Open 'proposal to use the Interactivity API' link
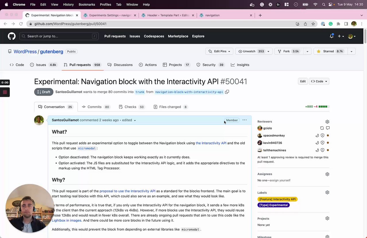Image resolution: width=367 pixels, height=238 pixels. (x=127, y=191)
